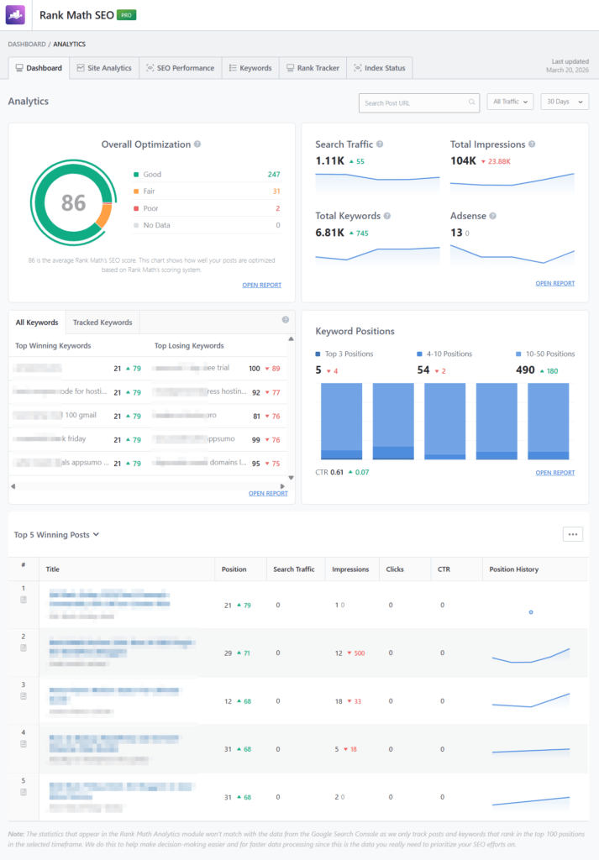599x860 pixels.
Task: Click the post type icon in row 4
Action: point(23,744)
